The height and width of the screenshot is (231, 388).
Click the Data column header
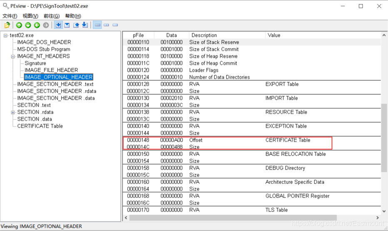click(x=172, y=35)
